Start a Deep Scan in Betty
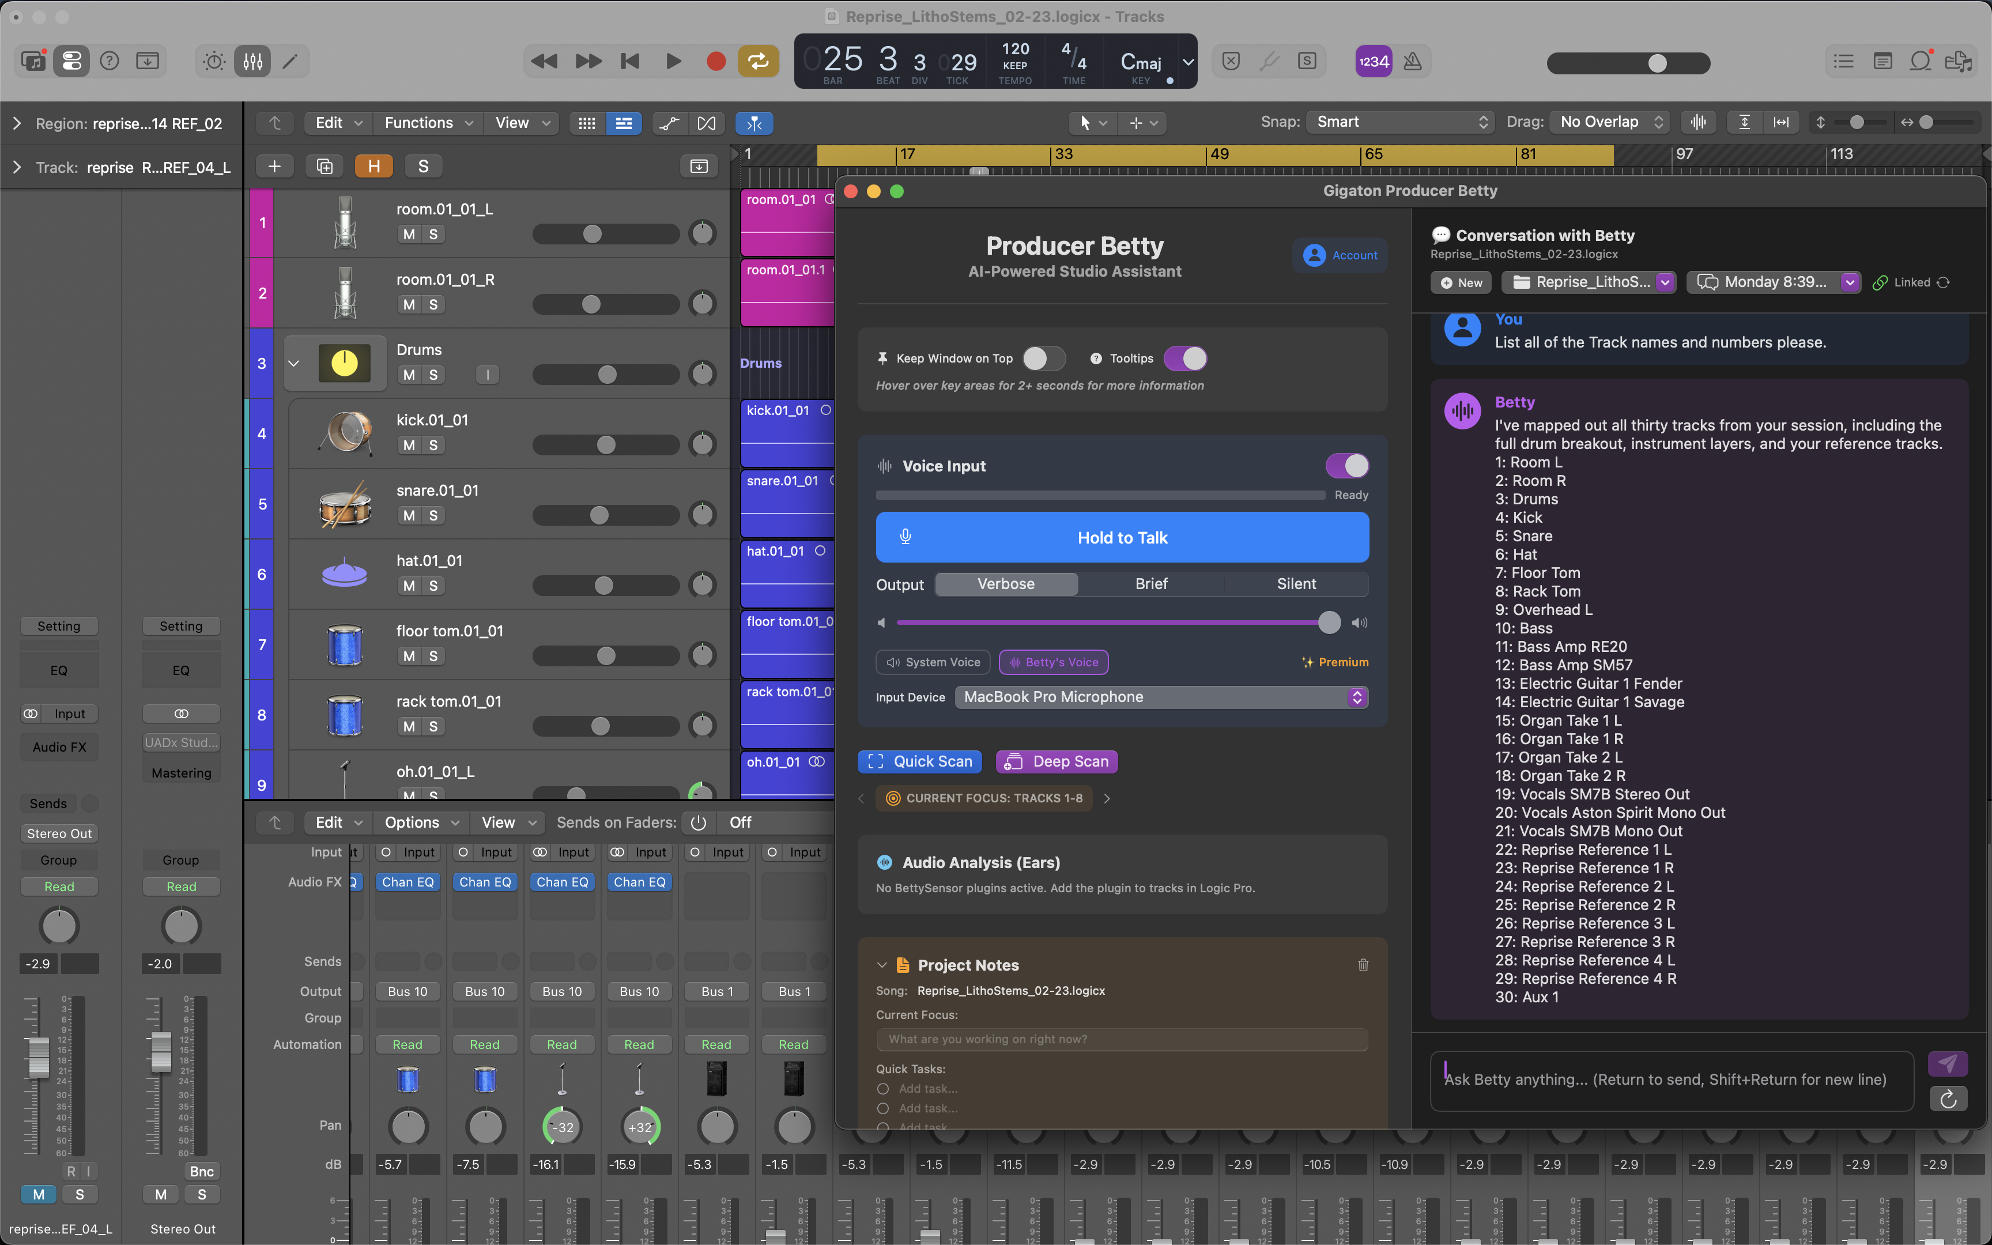 pyautogui.click(x=1056, y=761)
